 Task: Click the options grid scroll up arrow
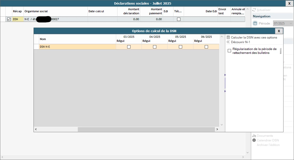(x=222, y=37)
